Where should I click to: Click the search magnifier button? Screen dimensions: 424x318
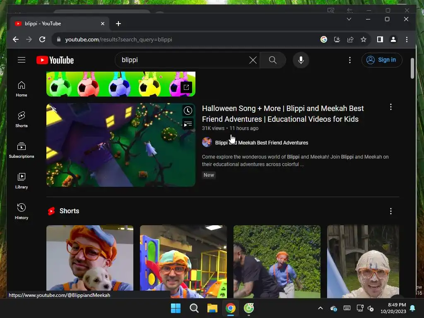(x=272, y=60)
